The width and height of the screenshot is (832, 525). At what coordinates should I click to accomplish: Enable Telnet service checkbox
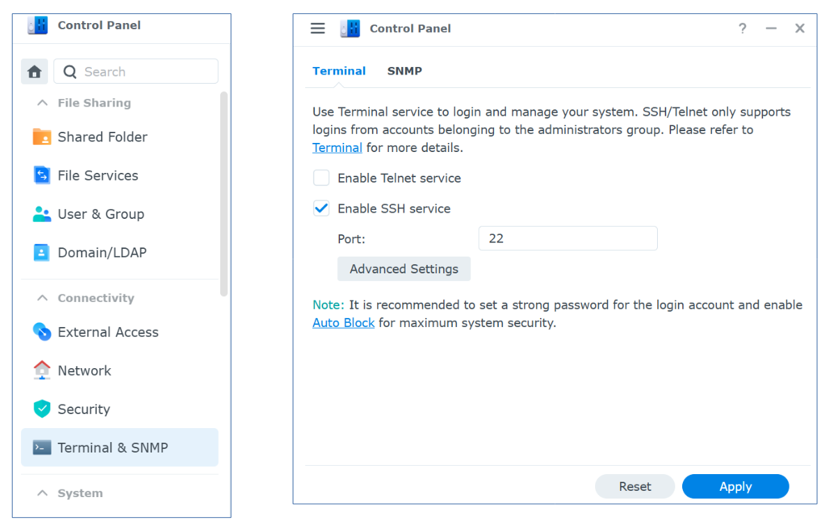pos(321,178)
